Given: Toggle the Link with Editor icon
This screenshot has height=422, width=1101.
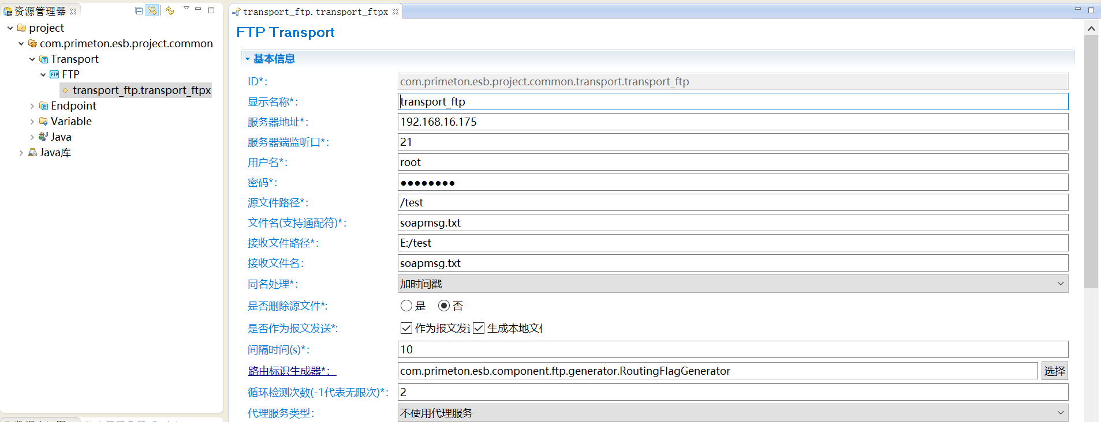Looking at the screenshot, I should tap(152, 10).
